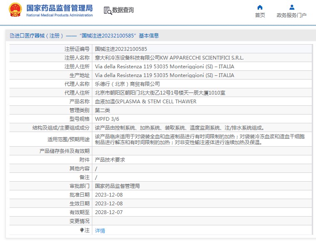Screen dimensions: 316x242
Task: Select registration number 国械注进20232100585 value
Action: pyautogui.click(x=121, y=49)
